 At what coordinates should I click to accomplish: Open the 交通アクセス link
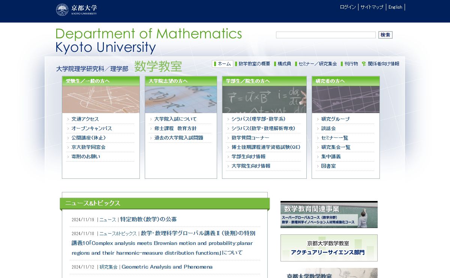(85, 119)
